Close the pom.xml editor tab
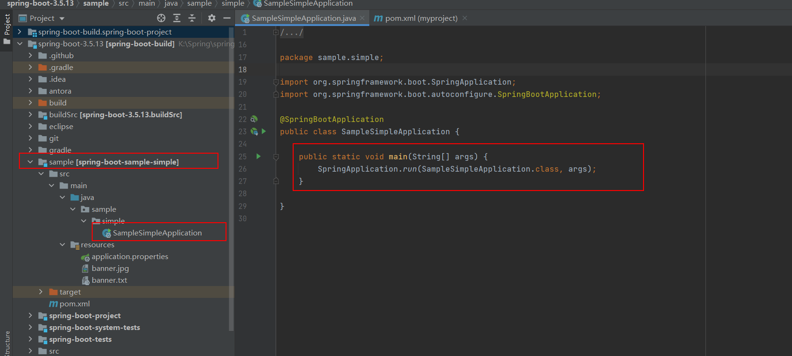The height and width of the screenshot is (356, 792). coord(465,18)
